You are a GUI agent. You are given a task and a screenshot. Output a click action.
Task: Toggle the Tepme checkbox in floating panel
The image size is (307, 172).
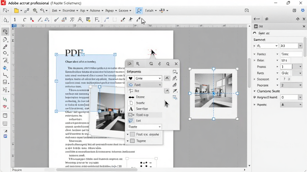132,141
